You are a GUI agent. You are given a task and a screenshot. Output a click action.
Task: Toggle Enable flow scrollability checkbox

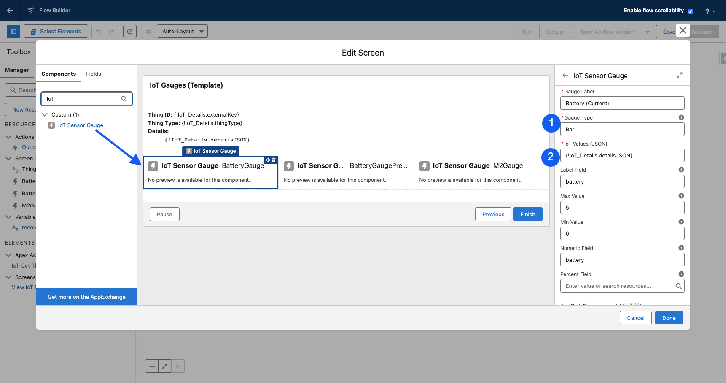(690, 11)
